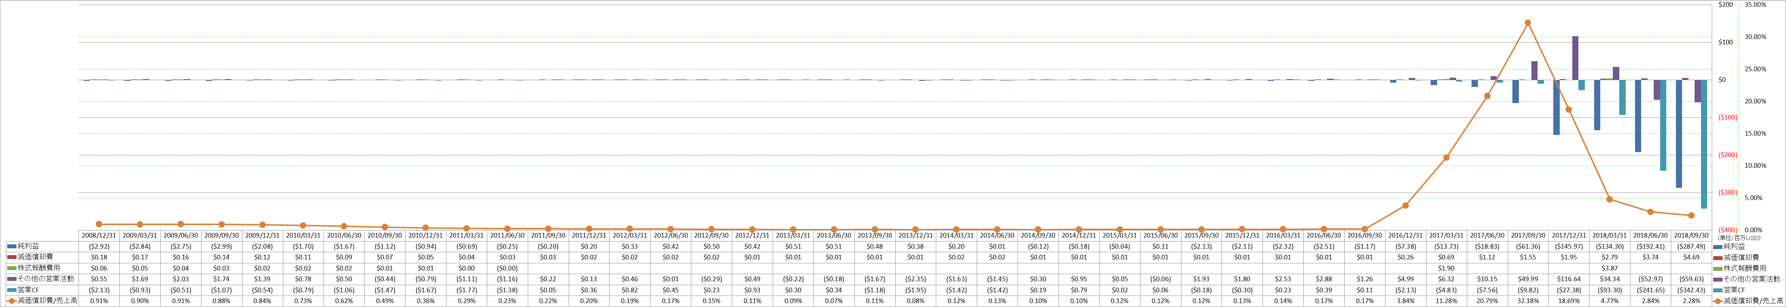This screenshot has width=1786, height=307.
Task: Click the 15.00% secondary axis label
Action: tap(1755, 133)
